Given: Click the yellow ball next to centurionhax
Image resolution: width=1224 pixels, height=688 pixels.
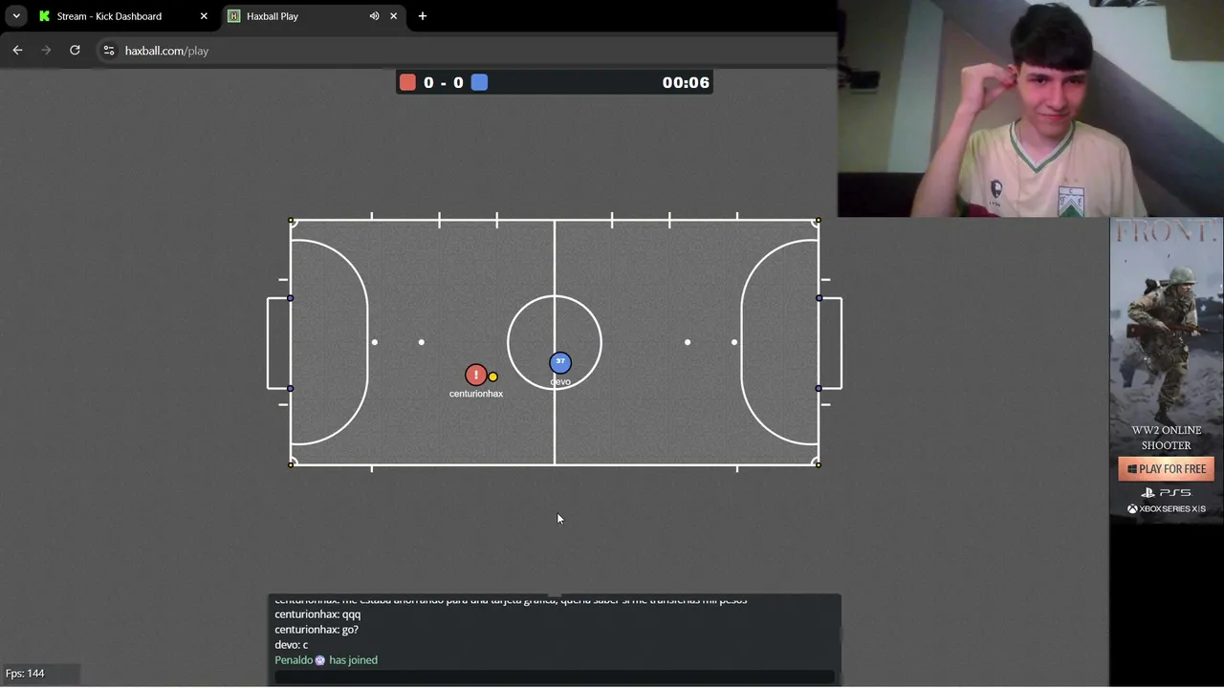Looking at the screenshot, I should 492,376.
